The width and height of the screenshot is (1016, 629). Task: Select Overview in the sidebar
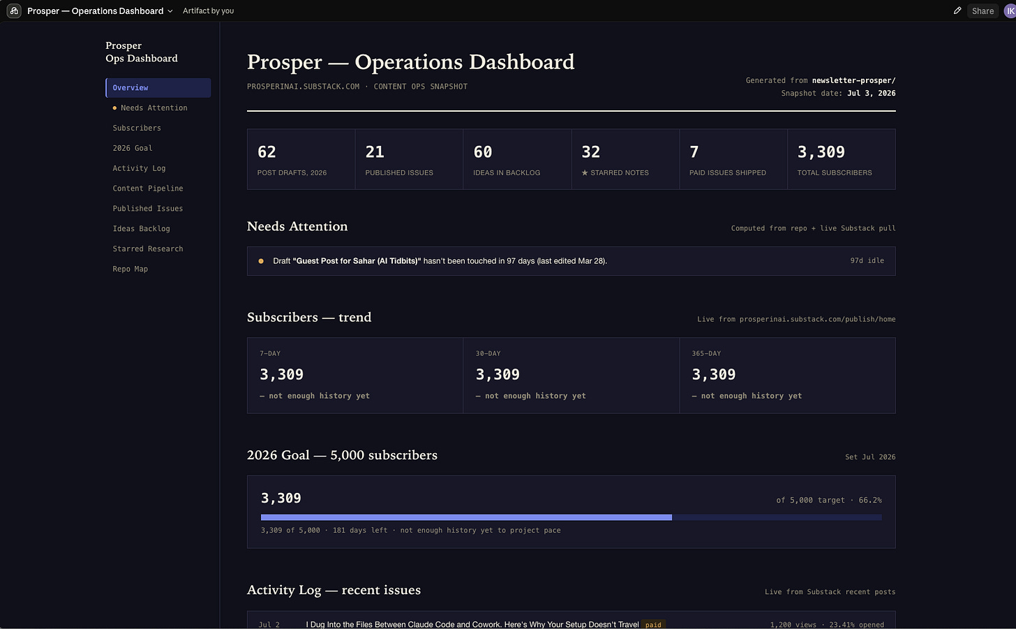point(158,88)
